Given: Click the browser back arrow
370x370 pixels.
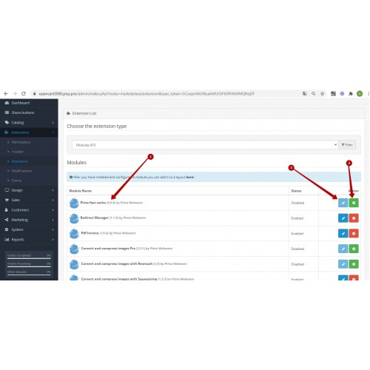Looking at the screenshot, I should click(x=6, y=94).
